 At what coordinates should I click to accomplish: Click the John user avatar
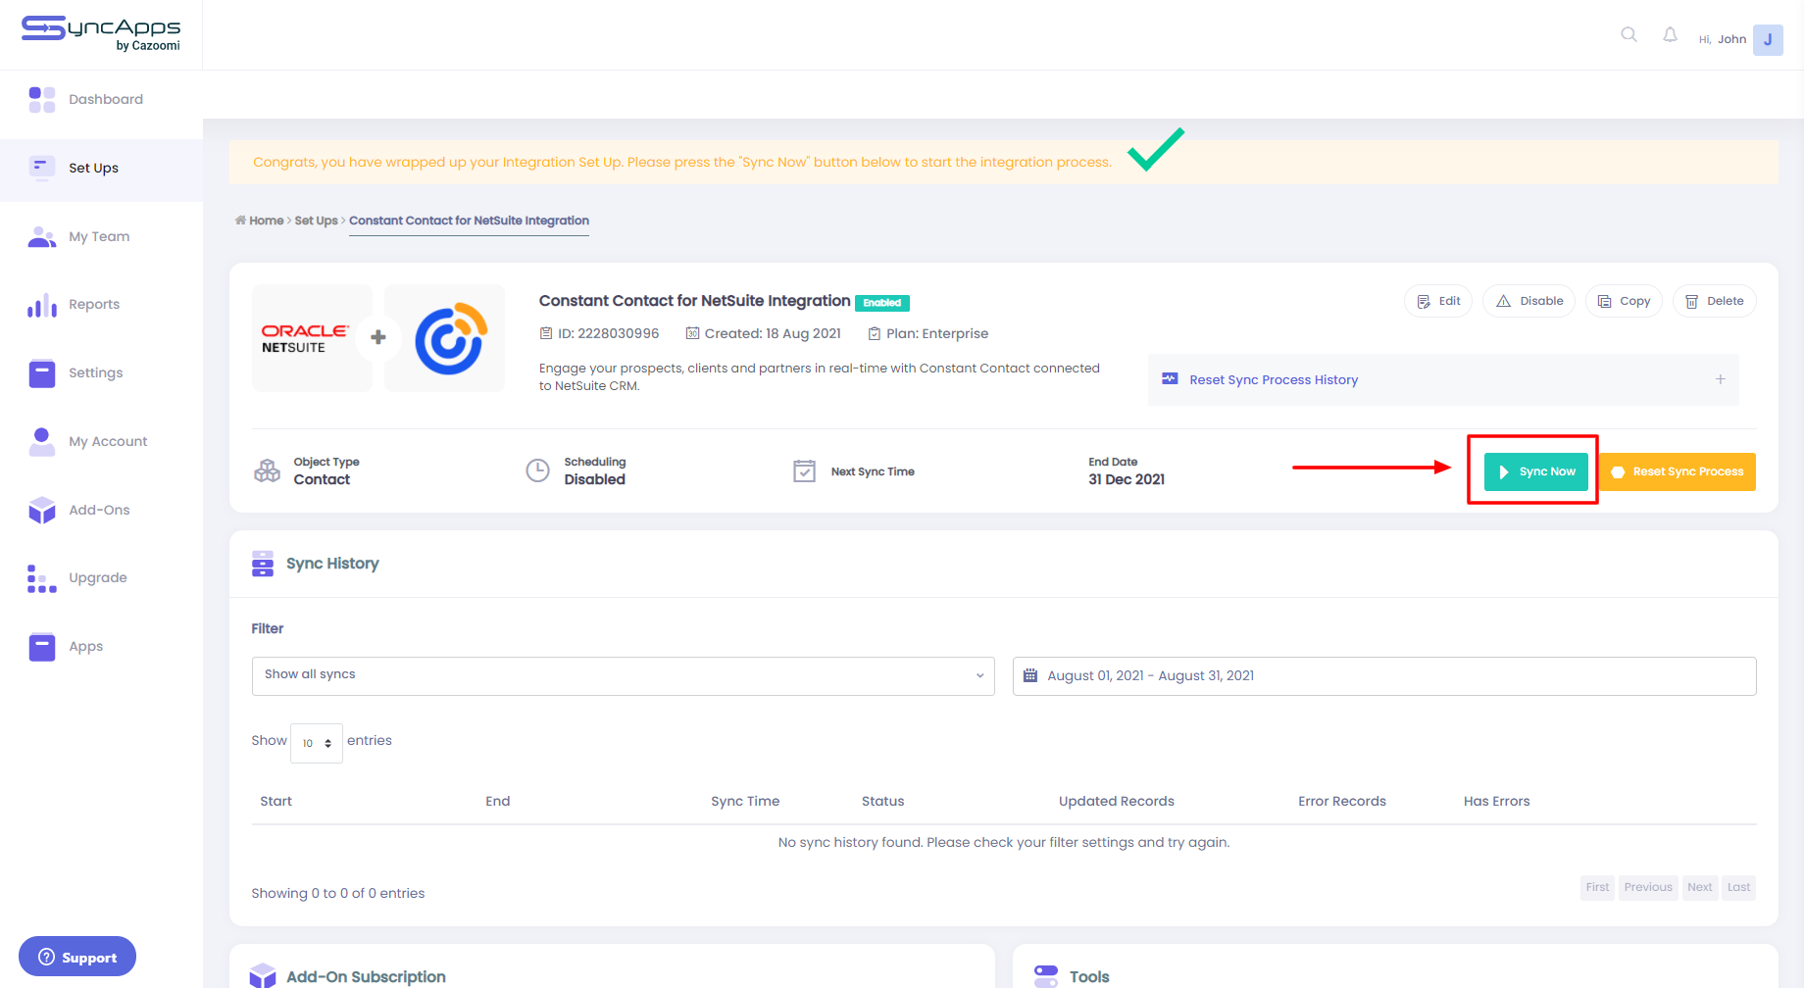pos(1768,39)
